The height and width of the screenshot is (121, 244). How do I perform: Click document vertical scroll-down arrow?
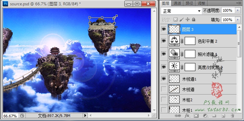[154, 110]
